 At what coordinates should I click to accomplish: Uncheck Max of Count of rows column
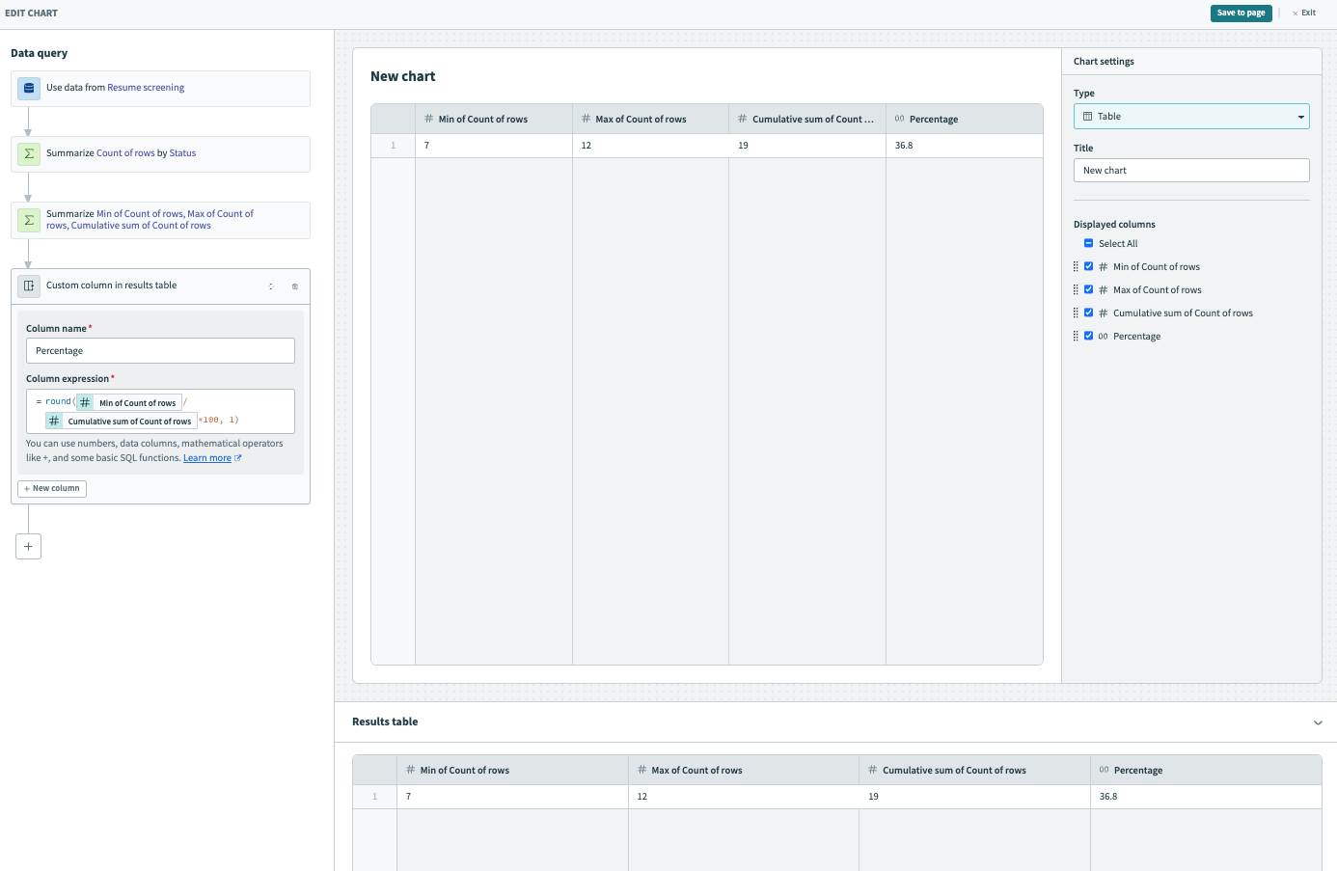click(1088, 290)
